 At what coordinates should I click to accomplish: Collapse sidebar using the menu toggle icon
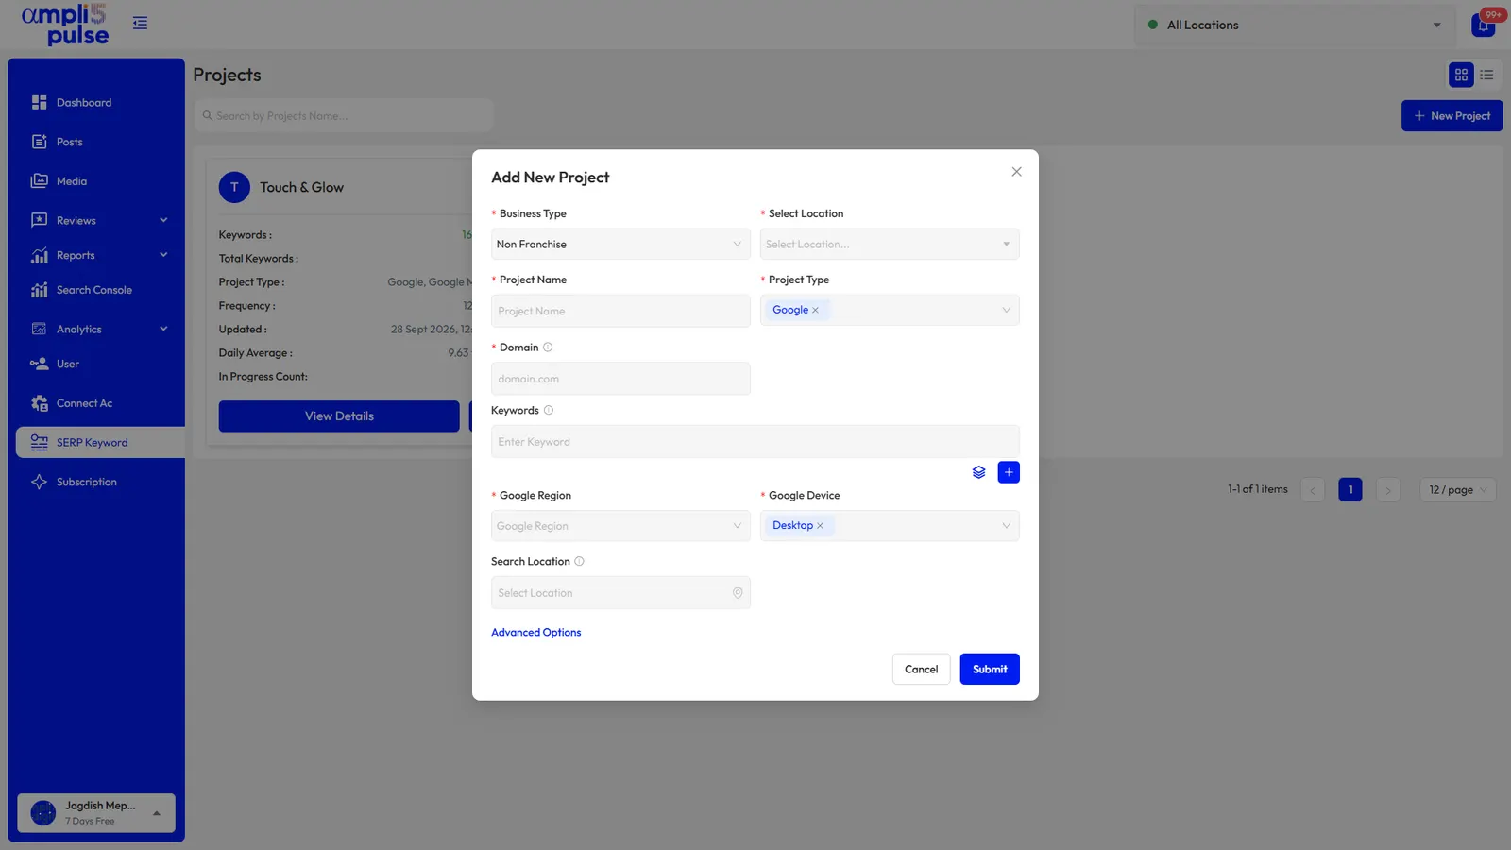tap(140, 23)
